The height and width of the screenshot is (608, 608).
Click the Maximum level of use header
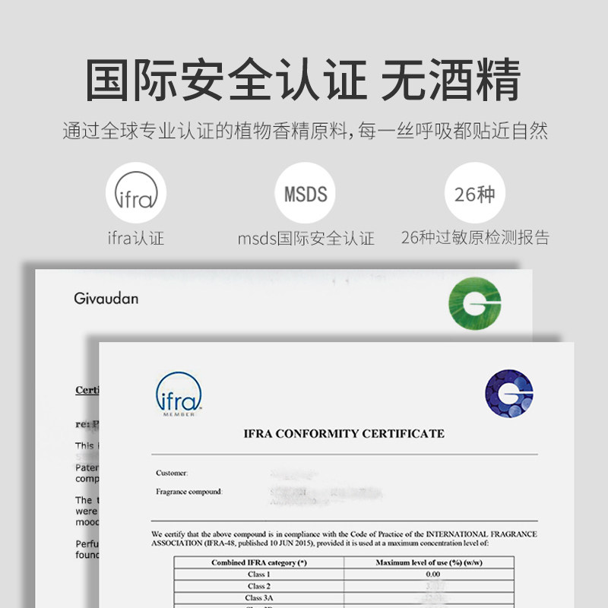(x=429, y=562)
